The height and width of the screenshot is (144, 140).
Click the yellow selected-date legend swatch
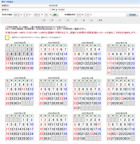pos(7,38)
